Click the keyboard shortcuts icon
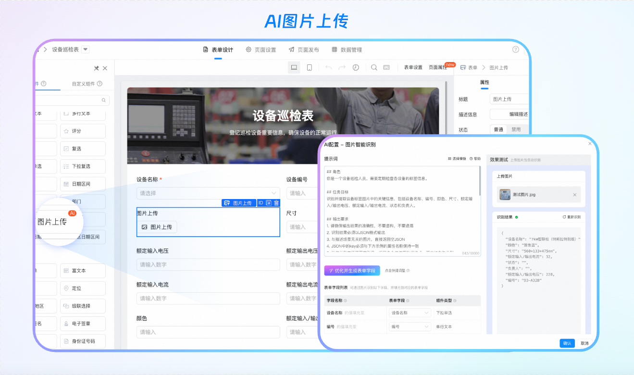Viewport: 634px width, 375px height. pyautogui.click(x=386, y=67)
